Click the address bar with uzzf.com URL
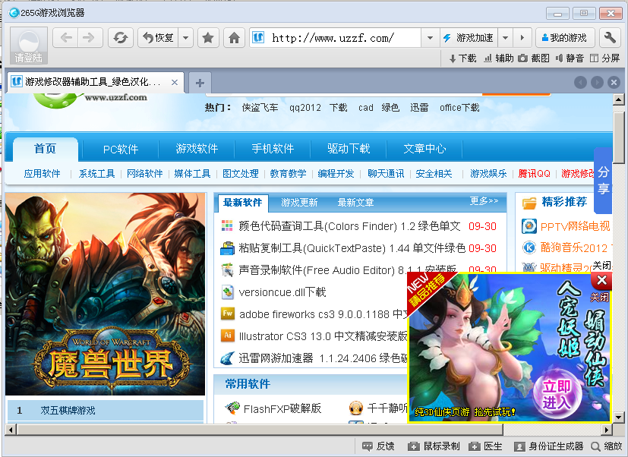 pyautogui.click(x=336, y=38)
